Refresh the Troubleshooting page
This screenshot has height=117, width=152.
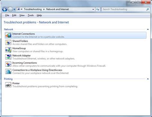pyautogui.click(x=98, y=9)
